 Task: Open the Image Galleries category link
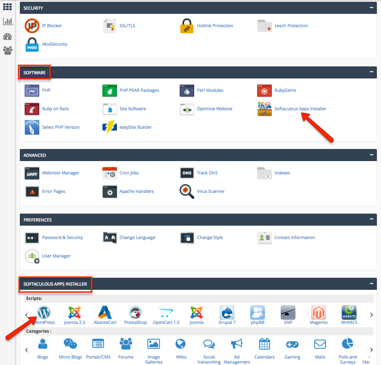coord(154,359)
